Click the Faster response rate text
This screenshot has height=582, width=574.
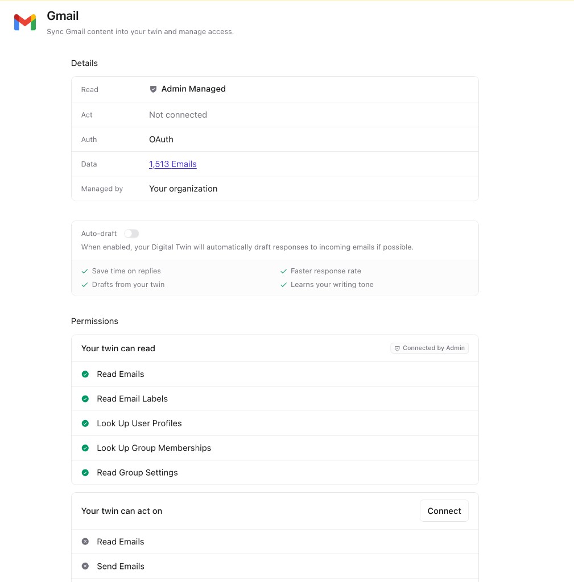pos(326,271)
